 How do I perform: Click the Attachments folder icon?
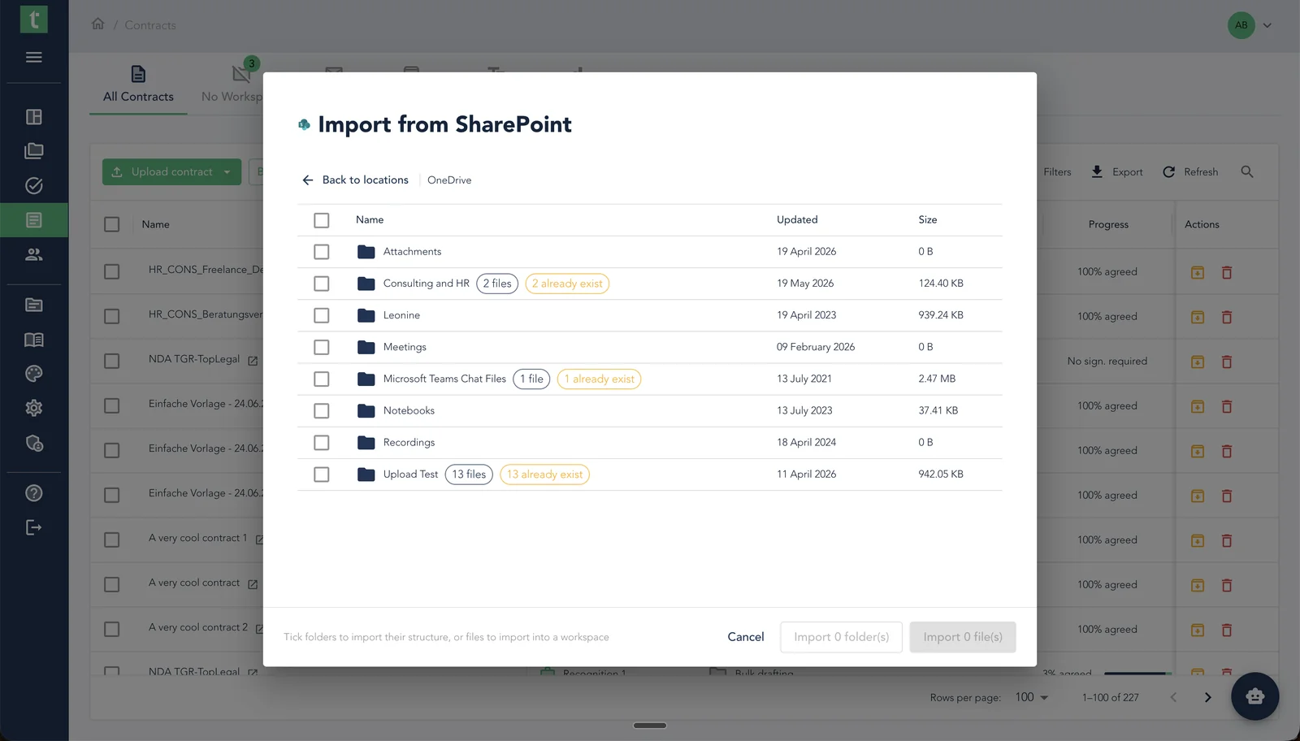click(366, 252)
